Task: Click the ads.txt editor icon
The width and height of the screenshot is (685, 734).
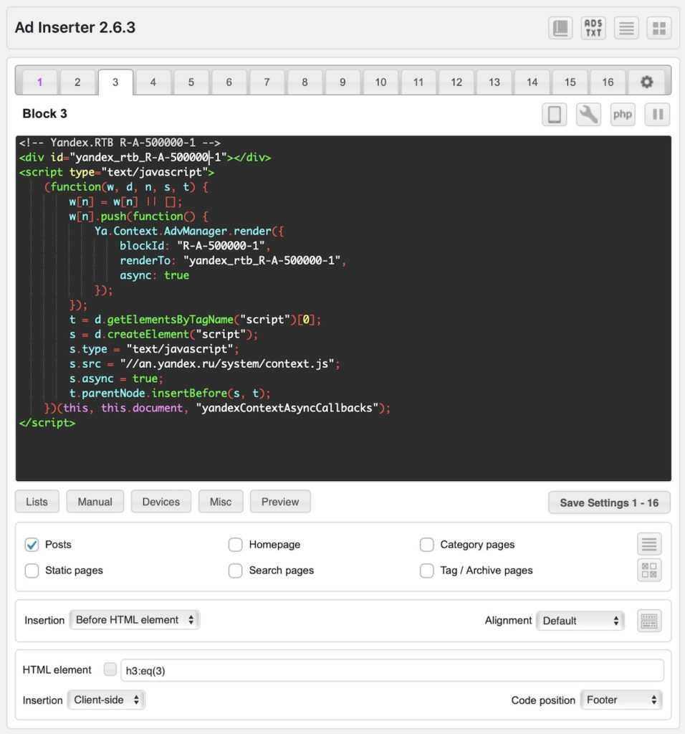Action: [x=593, y=28]
